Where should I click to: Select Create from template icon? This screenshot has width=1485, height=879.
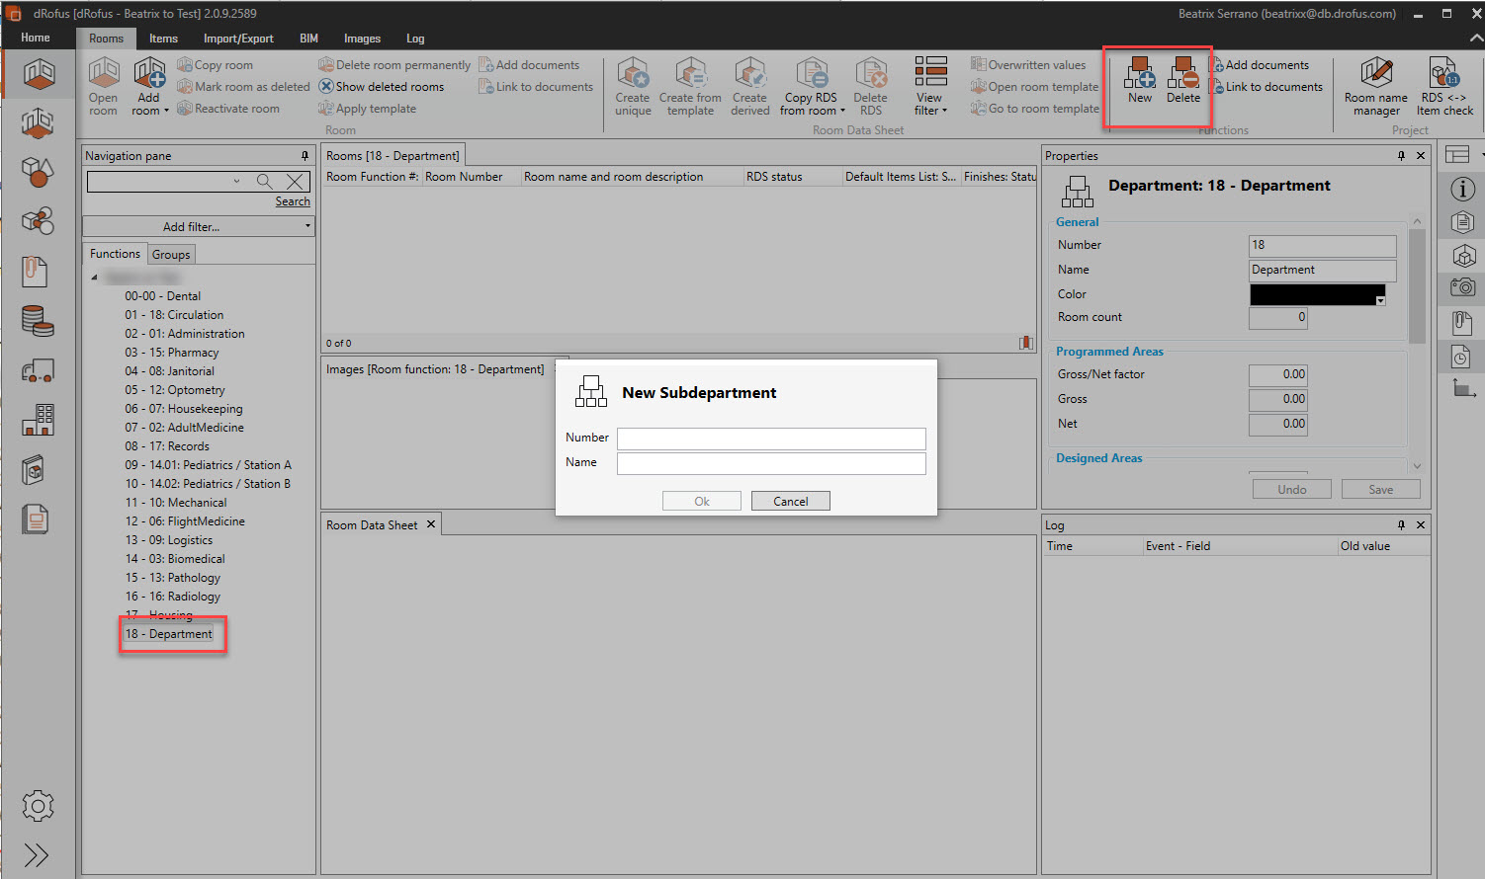point(690,74)
